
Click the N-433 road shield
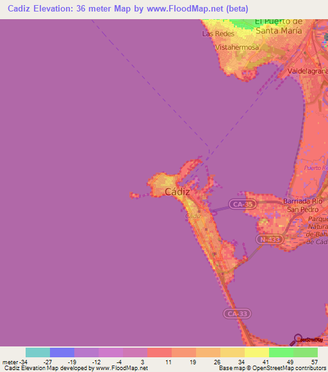coord(270,240)
